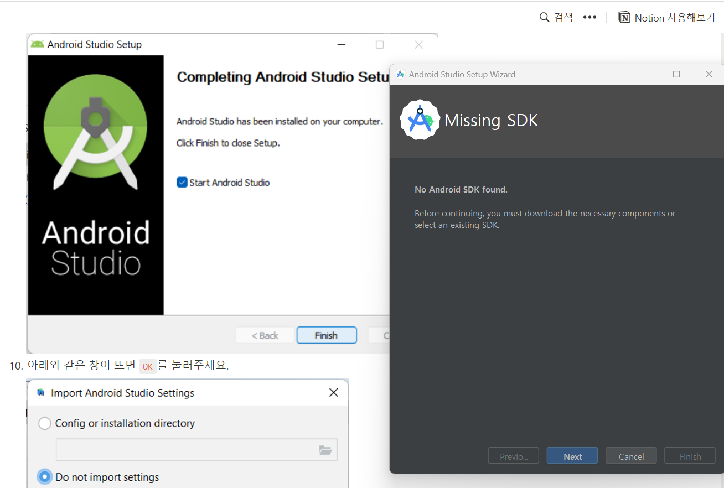Click the 'Android Studio has been installed' text

pyautogui.click(x=280, y=121)
